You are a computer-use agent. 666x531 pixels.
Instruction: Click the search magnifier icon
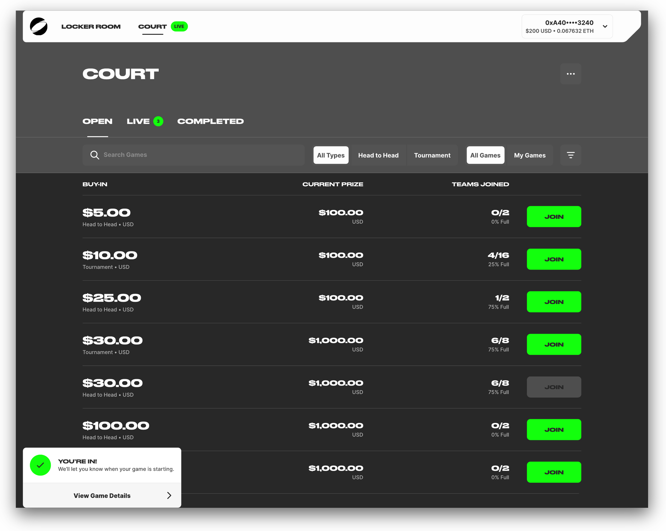(x=95, y=155)
